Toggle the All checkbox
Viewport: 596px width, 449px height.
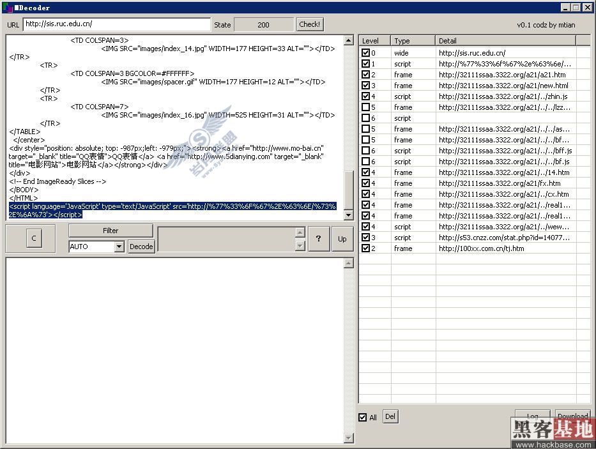click(x=363, y=418)
